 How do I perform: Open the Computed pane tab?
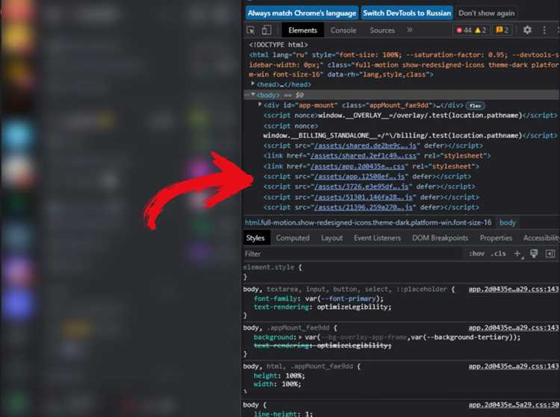point(293,238)
